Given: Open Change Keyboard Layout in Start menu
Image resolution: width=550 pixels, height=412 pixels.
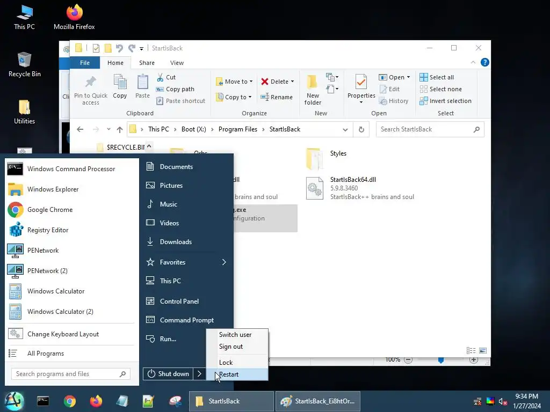Looking at the screenshot, I should pos(72,334).
